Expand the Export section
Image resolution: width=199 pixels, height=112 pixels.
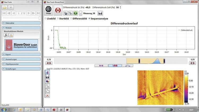pos(21,54)
